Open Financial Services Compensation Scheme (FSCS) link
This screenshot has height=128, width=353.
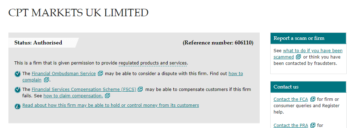pos(84,89)
